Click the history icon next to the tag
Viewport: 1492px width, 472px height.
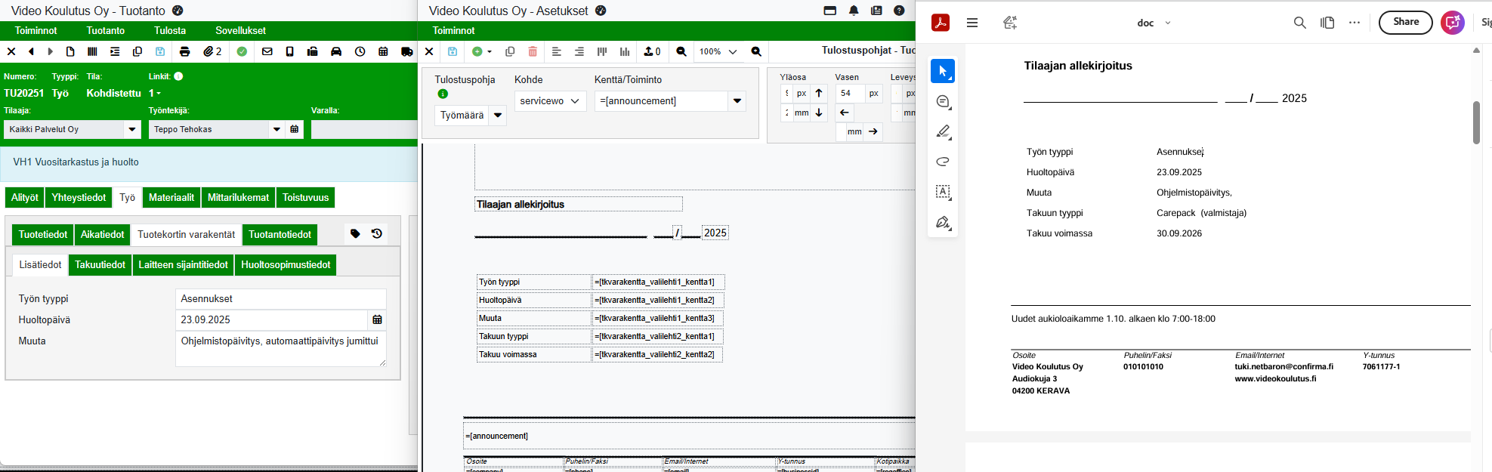[x=377, y=234]
